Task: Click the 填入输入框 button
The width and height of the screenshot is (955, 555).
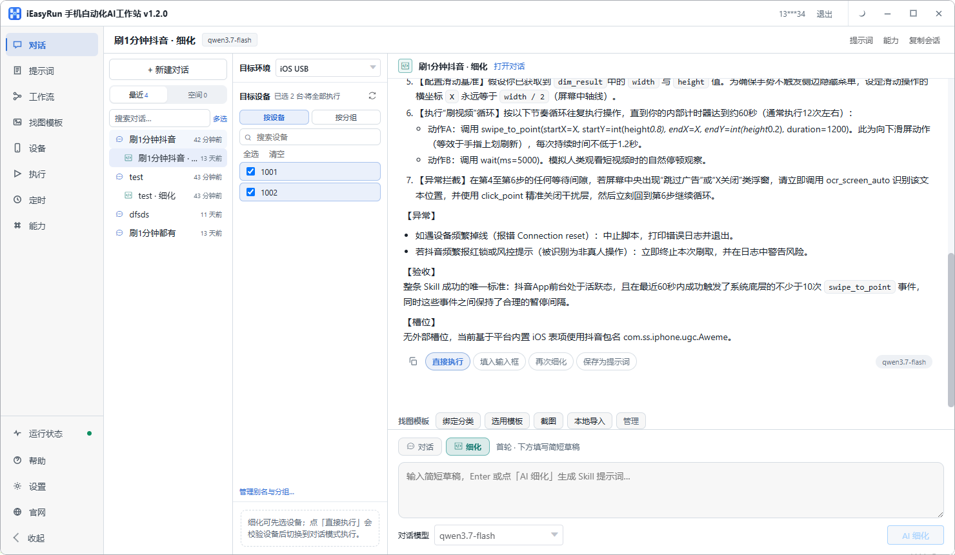Action: (x=499, y=362)
